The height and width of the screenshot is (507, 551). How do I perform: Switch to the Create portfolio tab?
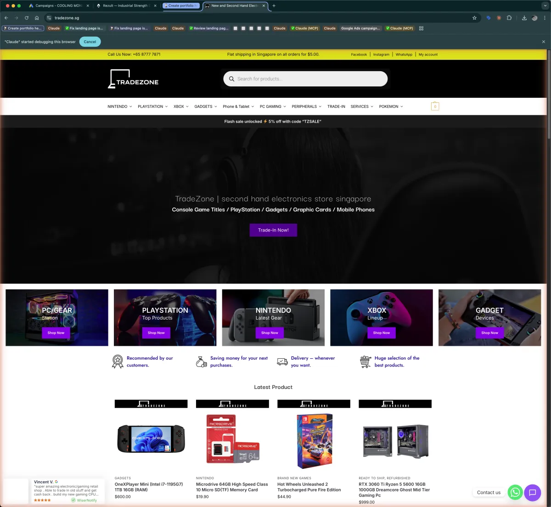click(x=181, y=6)
